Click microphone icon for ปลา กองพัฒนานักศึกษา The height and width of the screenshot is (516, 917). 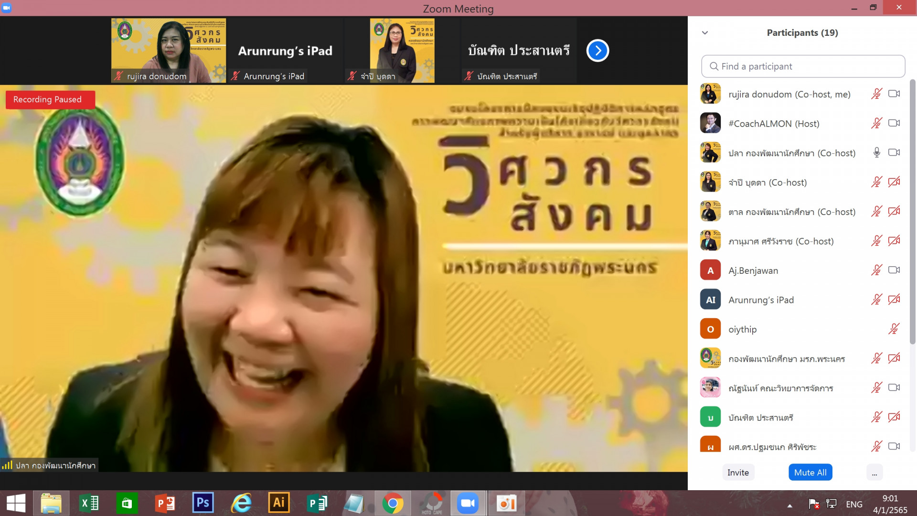(x=876, y=152)
